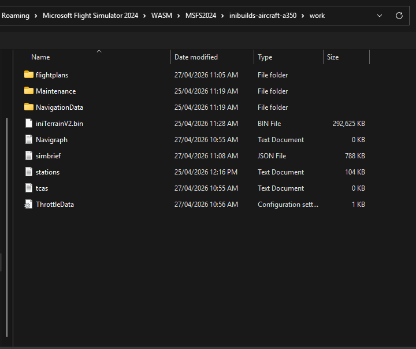Open the address bar history dropdown
This screenshot has height=349, width=416.
pos(380,16)
